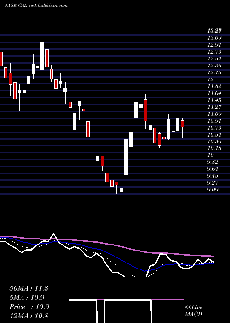230x323 pixels.
Task: Select the 10.73 price level label
Action: (214, 128)
